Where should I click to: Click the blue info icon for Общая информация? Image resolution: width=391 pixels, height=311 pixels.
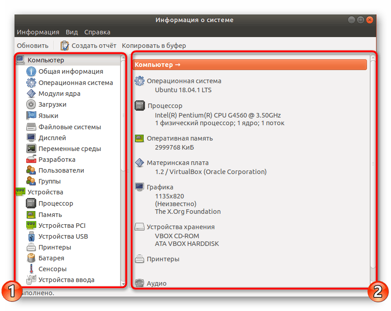tap(31, 71)
